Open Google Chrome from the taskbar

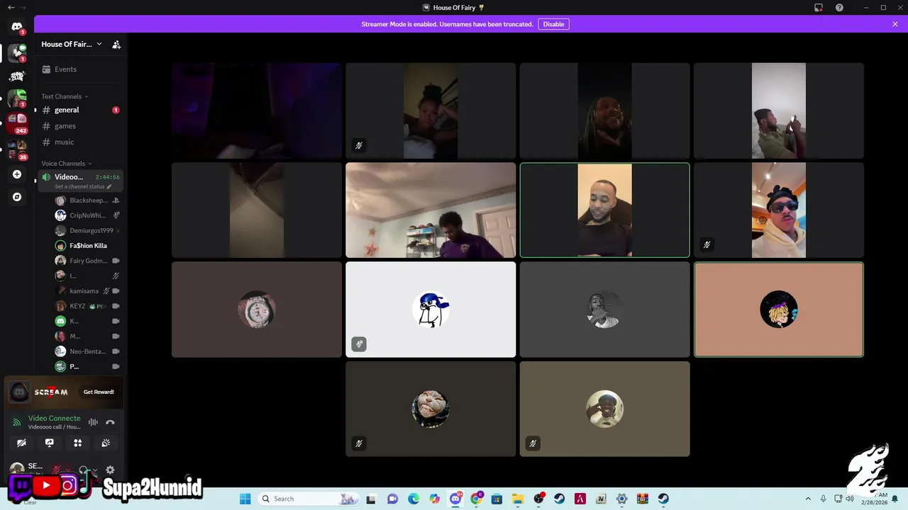click(476, 499)
